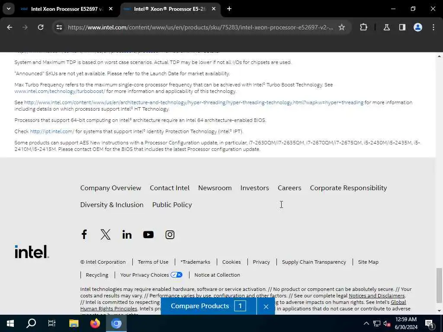Click the © Intel Corporation footer text

(103, 262)
